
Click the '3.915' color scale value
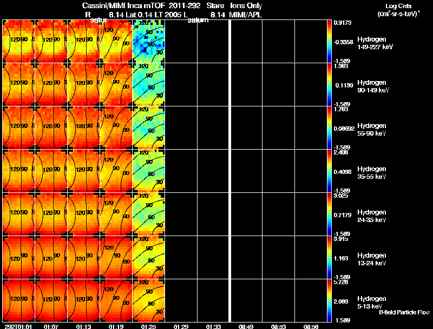click(341, 239)
